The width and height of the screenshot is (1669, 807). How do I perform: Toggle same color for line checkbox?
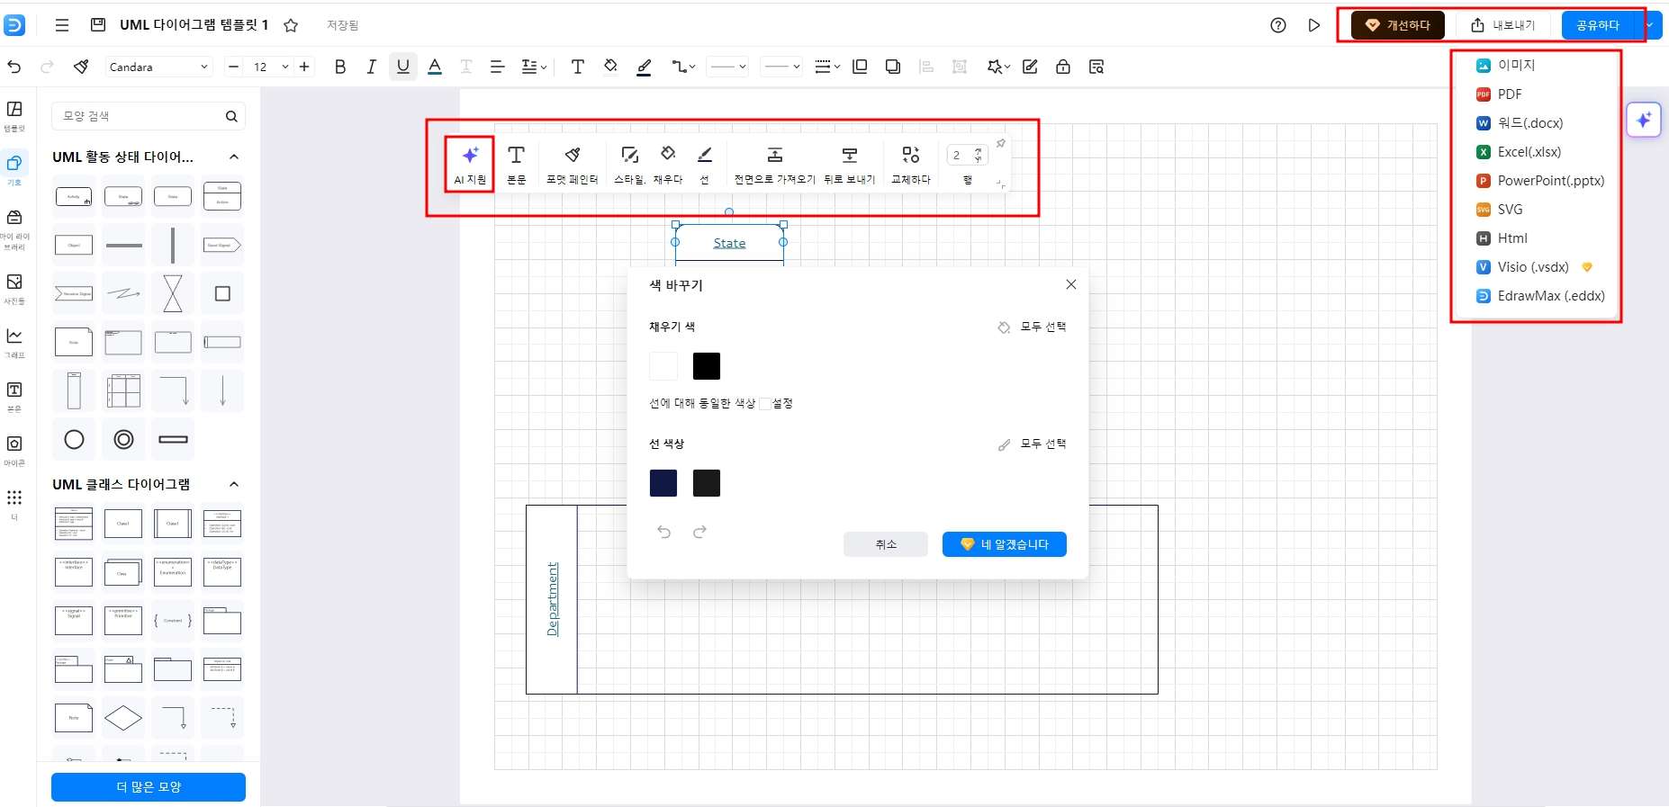tap(764, 404)
